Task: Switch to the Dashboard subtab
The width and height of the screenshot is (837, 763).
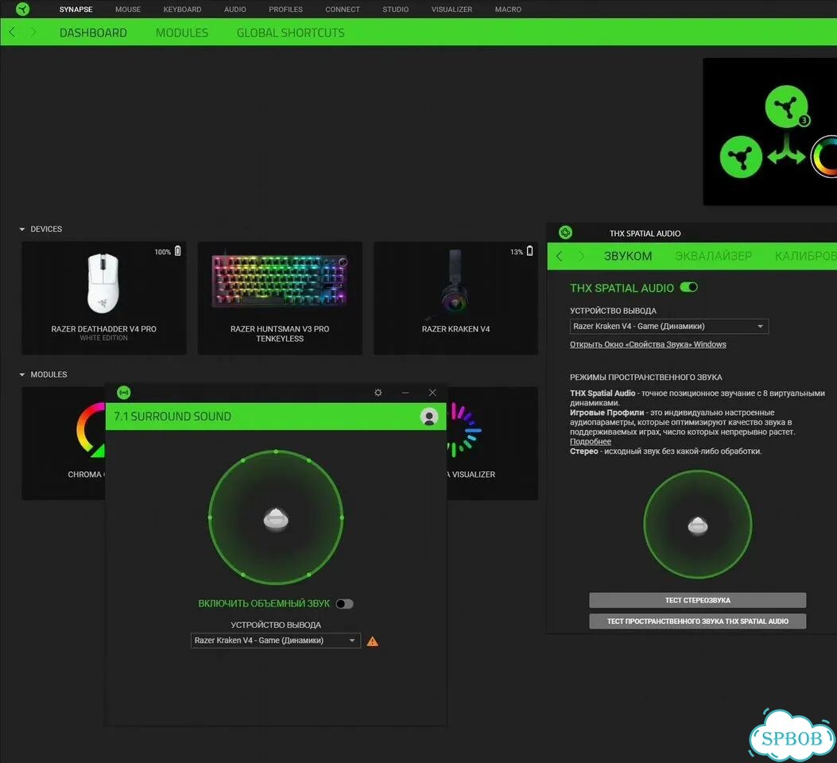Action: point(93,33)
